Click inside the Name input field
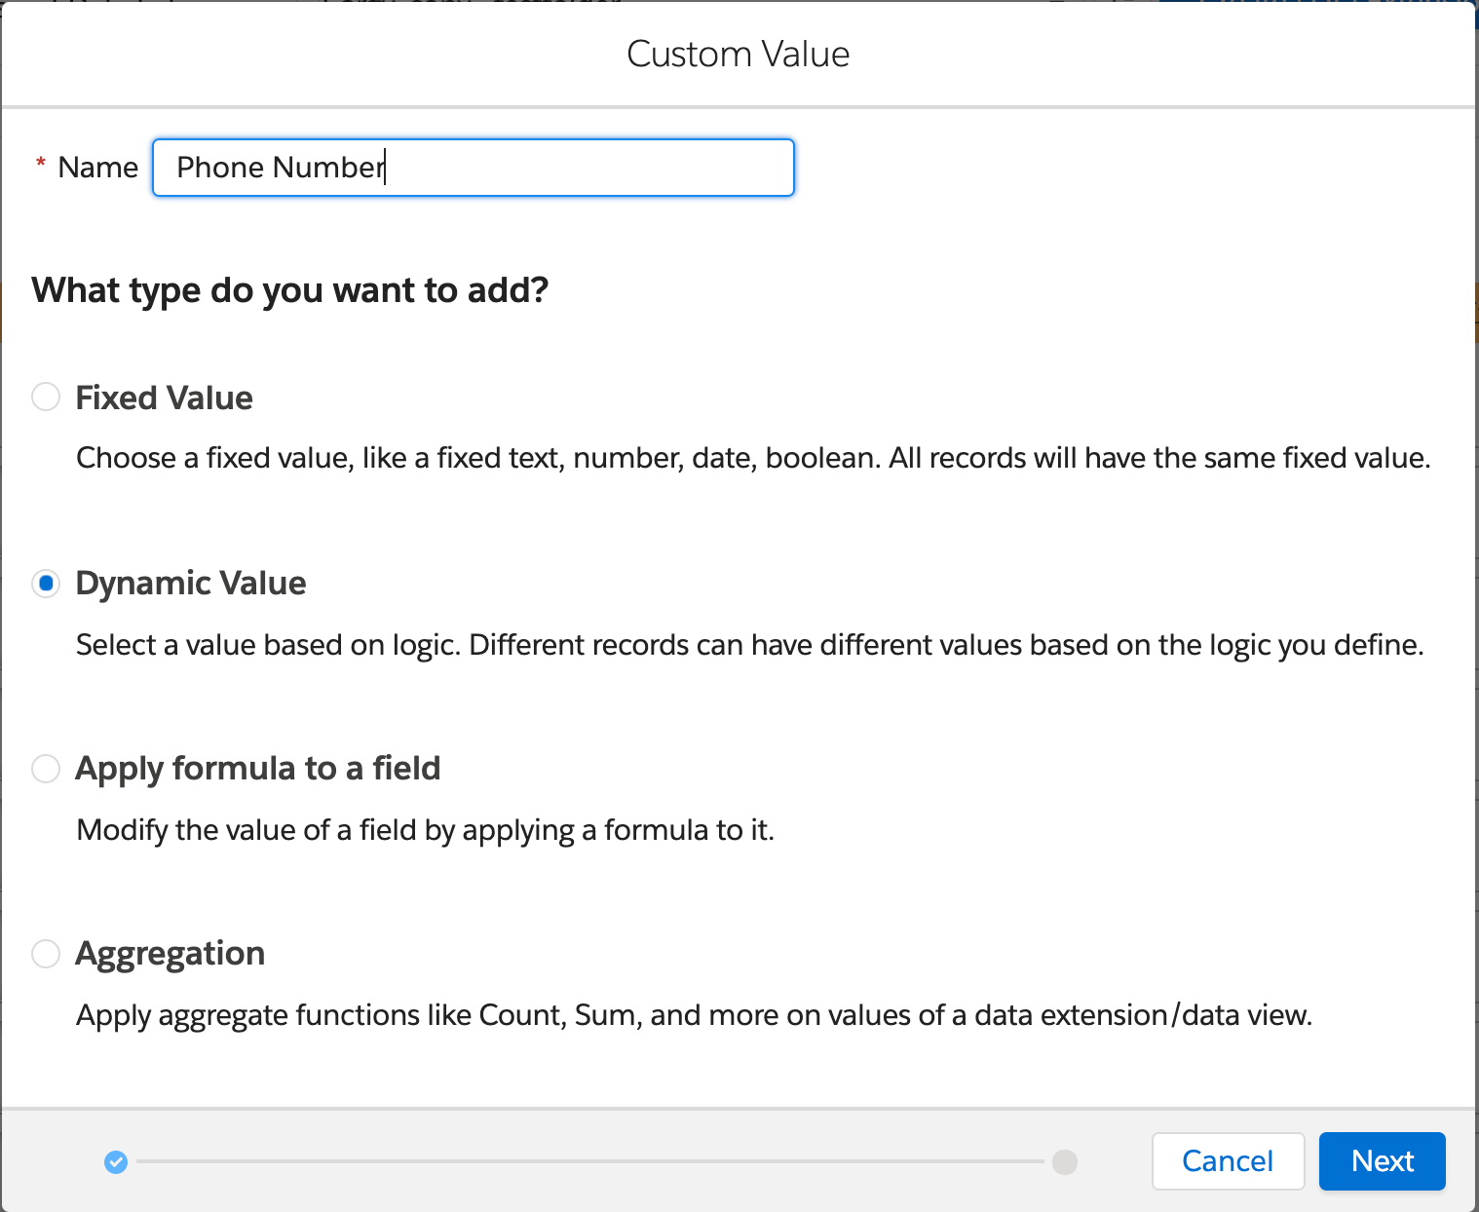The width and height of the screenshot is (1479, 1212). (x=473, y=167)
